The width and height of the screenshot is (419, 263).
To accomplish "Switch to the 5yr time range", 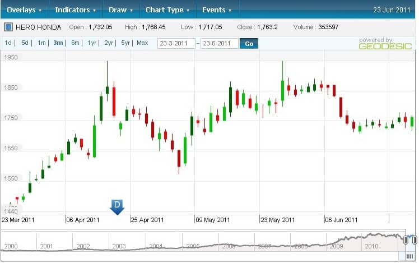I will point(125,43).
